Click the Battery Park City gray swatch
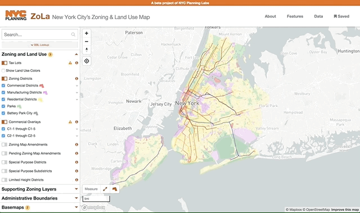 click(36, 114)
